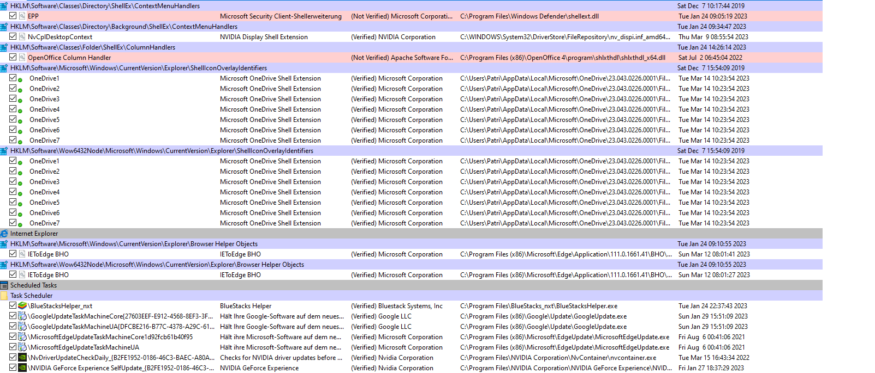This screenshot has height=373, width=875.
Task: Click '(Verified) Bluestack Systems, Inc' publisher
Action: 397,306
